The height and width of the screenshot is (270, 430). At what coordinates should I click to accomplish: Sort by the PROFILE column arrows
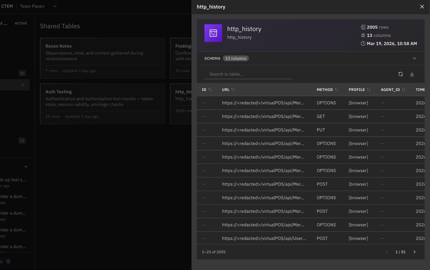[368, 90]
